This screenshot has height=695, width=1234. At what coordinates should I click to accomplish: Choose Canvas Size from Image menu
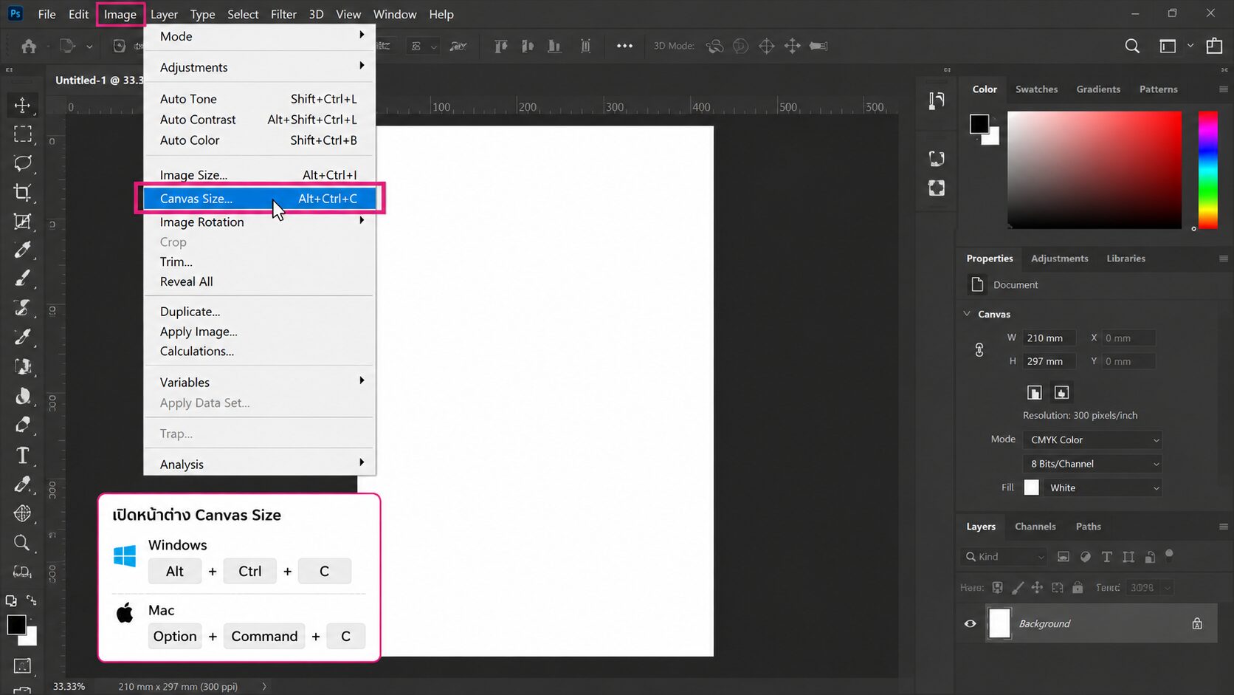(x=260, y=199)
